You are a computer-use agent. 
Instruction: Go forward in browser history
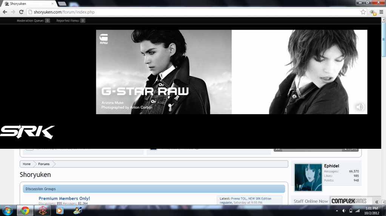pos(13,12)
